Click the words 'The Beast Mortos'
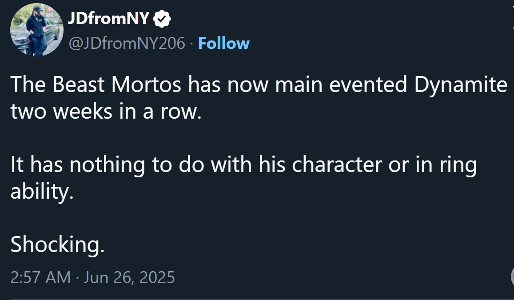Viewport: 514px width, 300px height. click(96, 84)
